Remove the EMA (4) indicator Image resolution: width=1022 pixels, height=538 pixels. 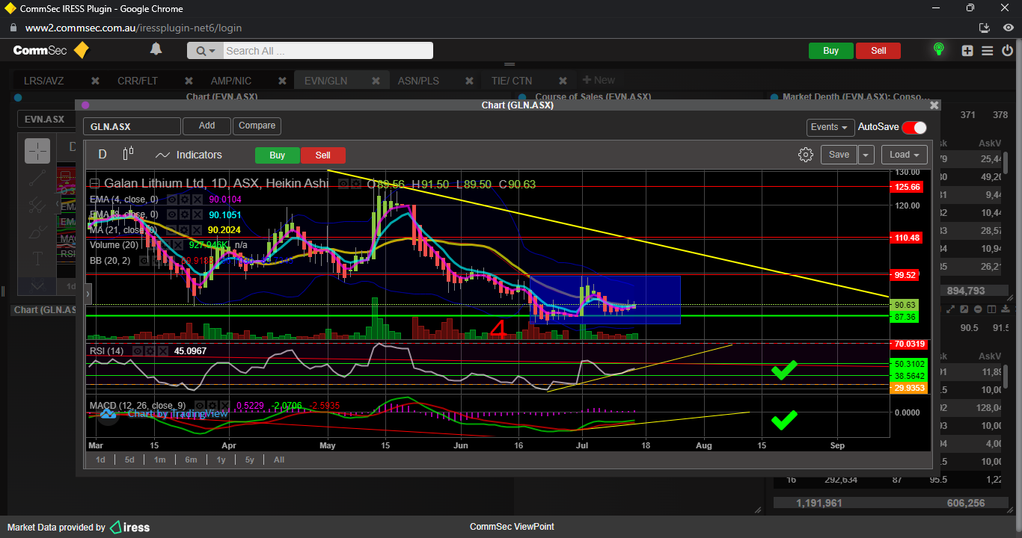197,200
